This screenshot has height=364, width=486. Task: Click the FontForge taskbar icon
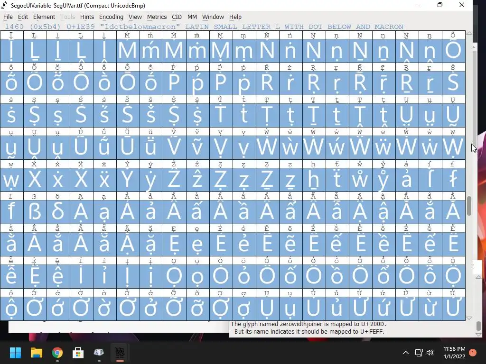tap(120, 352)
